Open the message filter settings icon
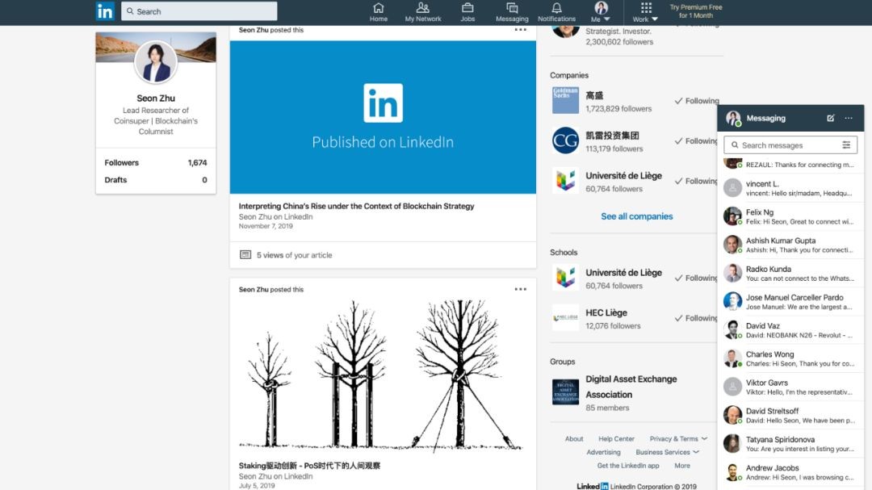Screen dimensions: 872x490 tap(846, 145)
